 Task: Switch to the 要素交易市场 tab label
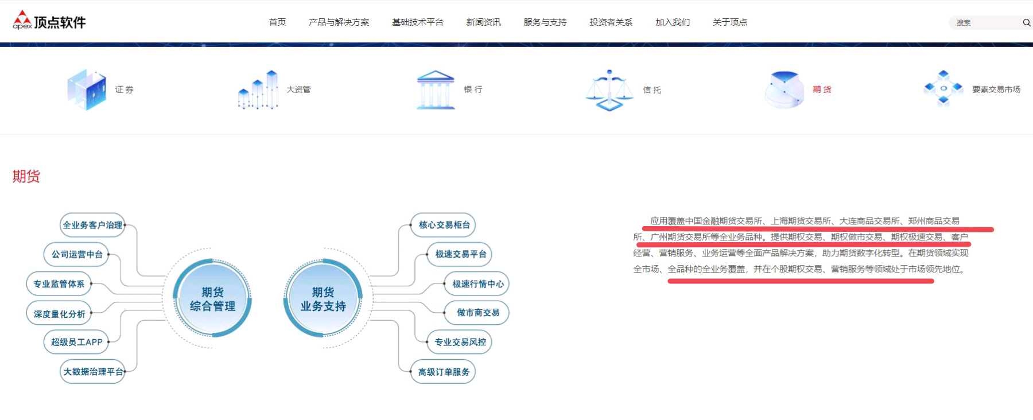(x=996, y=90)
